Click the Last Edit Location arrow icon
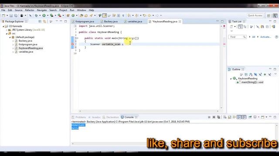The image size is (279, 156). coord(144,16)
